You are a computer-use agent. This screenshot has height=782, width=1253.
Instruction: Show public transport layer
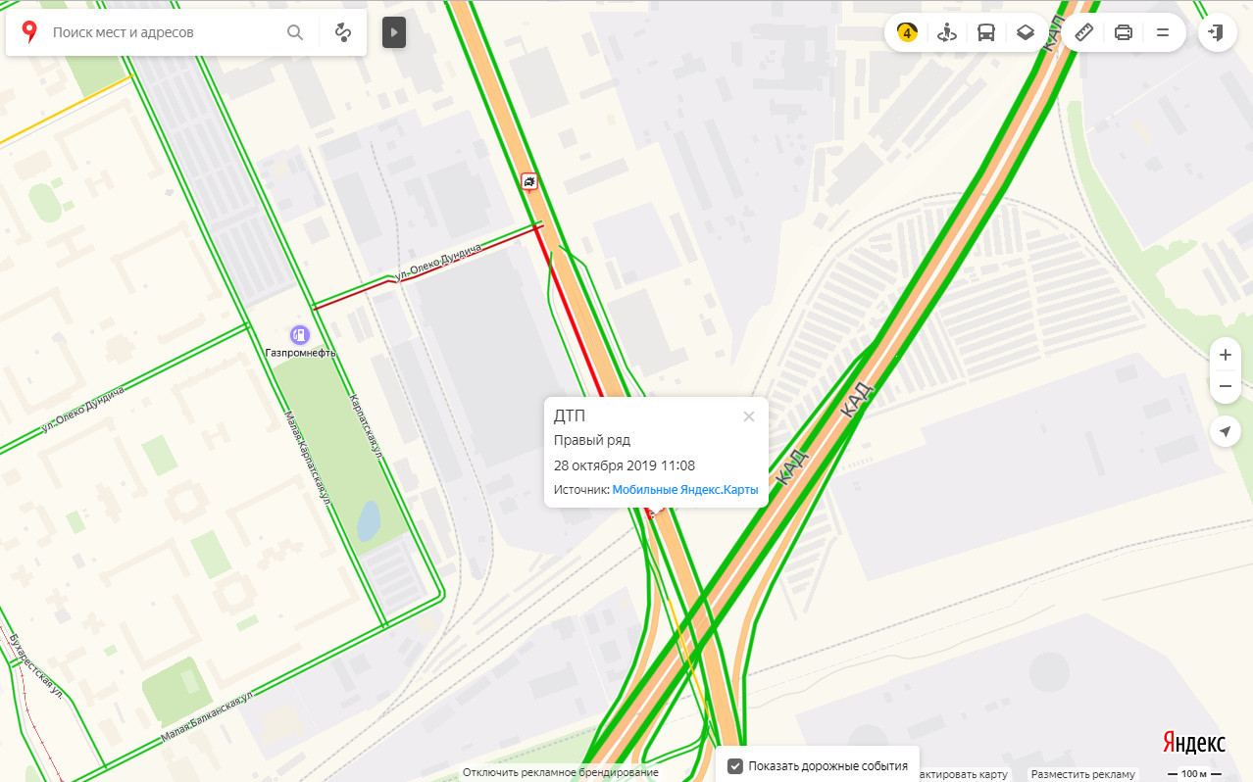pos(986,32)
